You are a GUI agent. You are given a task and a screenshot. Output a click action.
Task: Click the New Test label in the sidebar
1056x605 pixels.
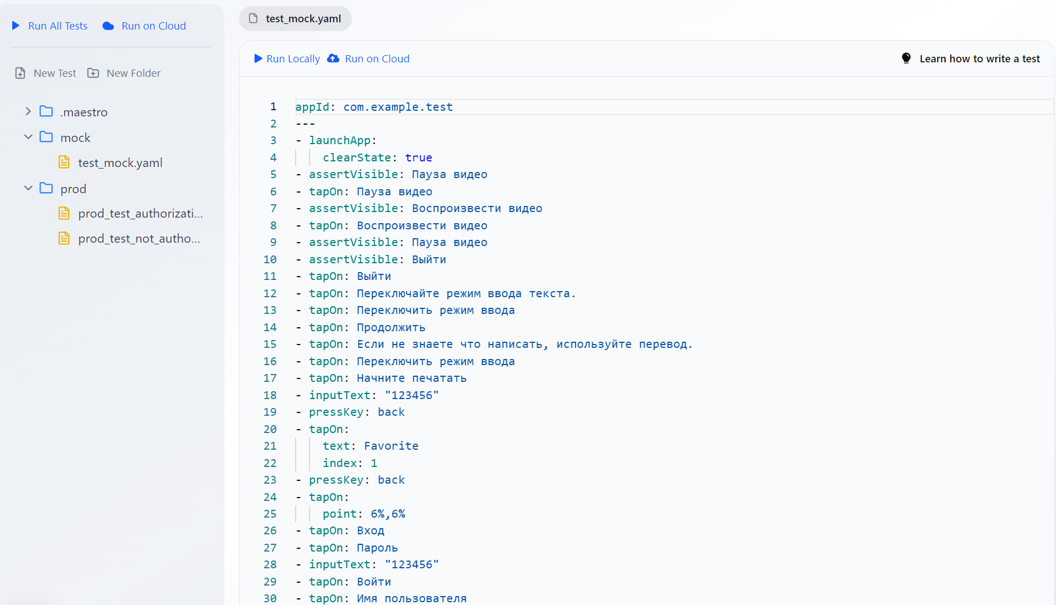pyautogui.click(x=55, y=73)
